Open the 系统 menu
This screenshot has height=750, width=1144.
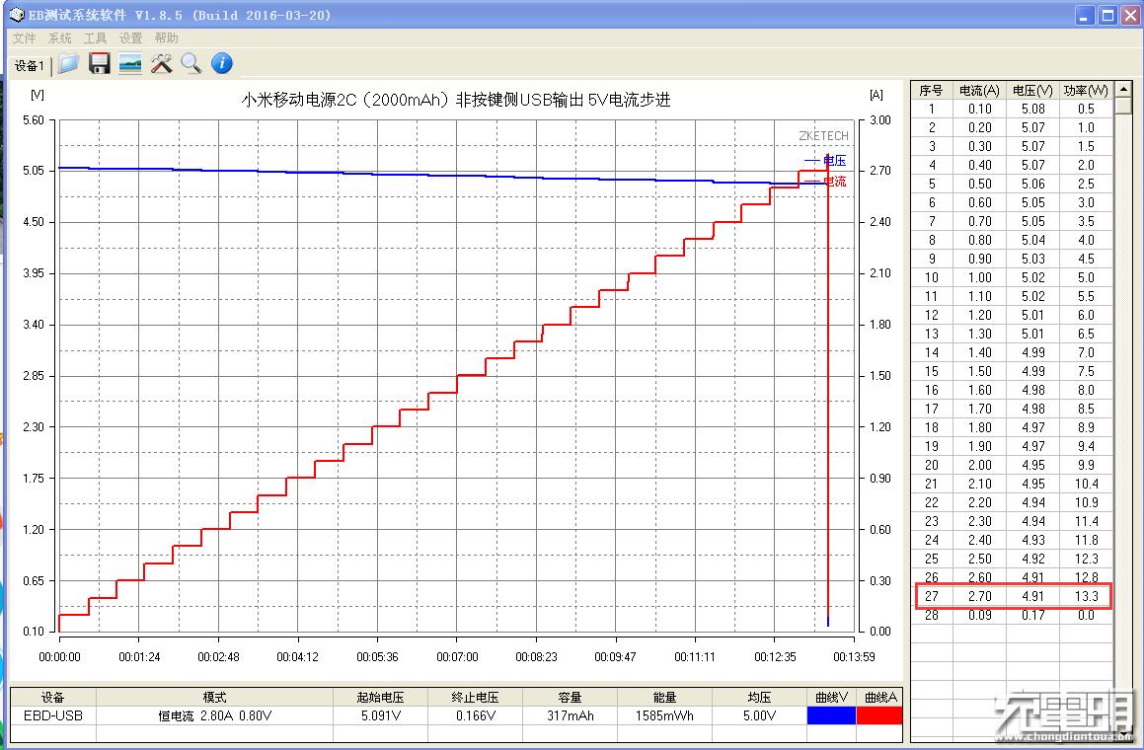[60, 37]
